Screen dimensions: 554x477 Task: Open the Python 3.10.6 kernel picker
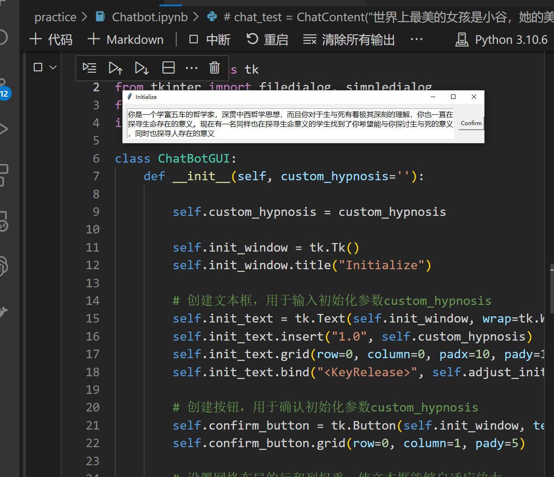click(x=501, y=40)
